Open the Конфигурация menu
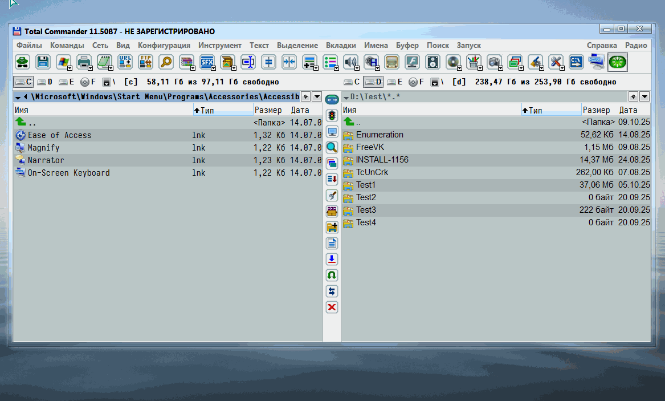Viewport: 665px width, 401px height. [164, 45]
